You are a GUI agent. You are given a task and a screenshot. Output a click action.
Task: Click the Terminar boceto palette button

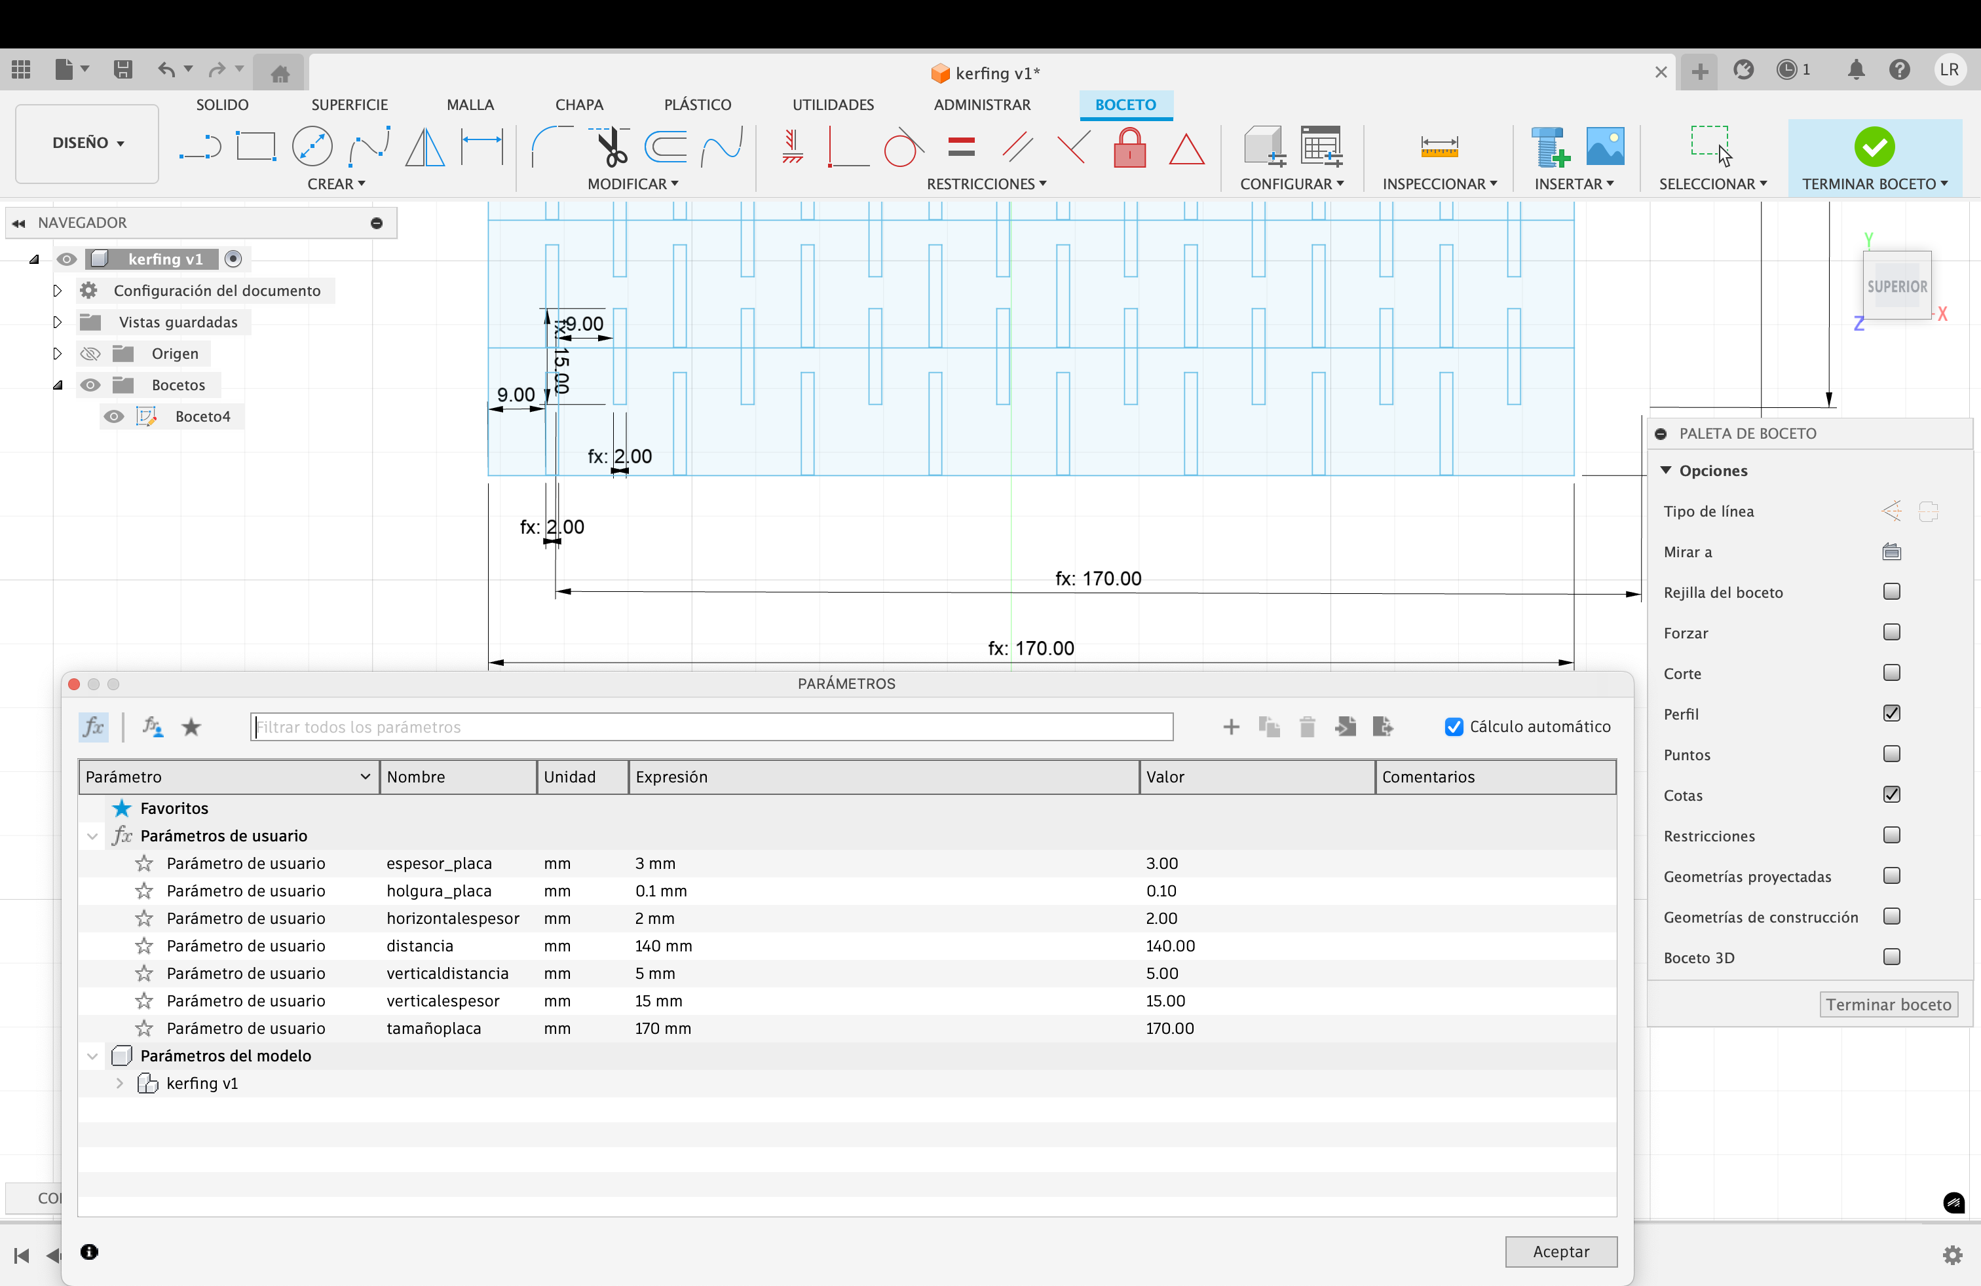(1888, 1005)
